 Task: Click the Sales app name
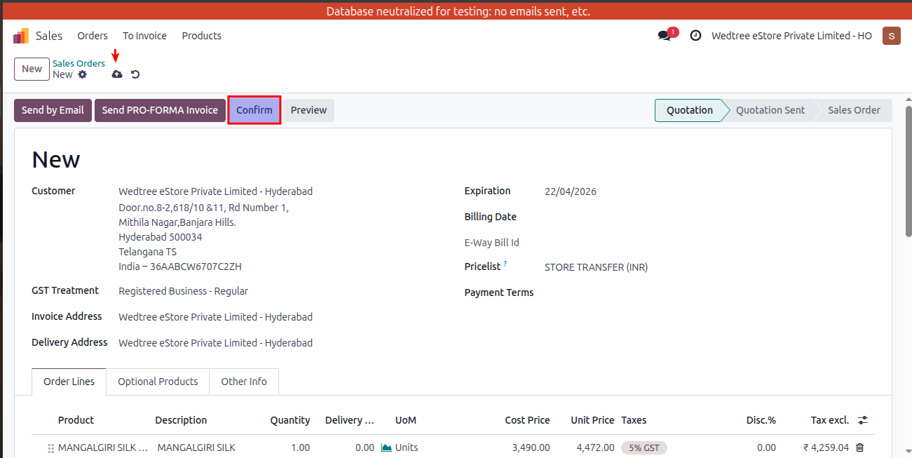49,36
